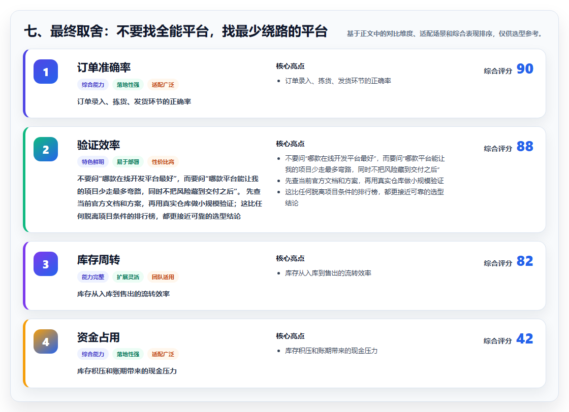Click 综合评分 label beside score 82
This screenshot has height=412, width=569.
[498, 263]
